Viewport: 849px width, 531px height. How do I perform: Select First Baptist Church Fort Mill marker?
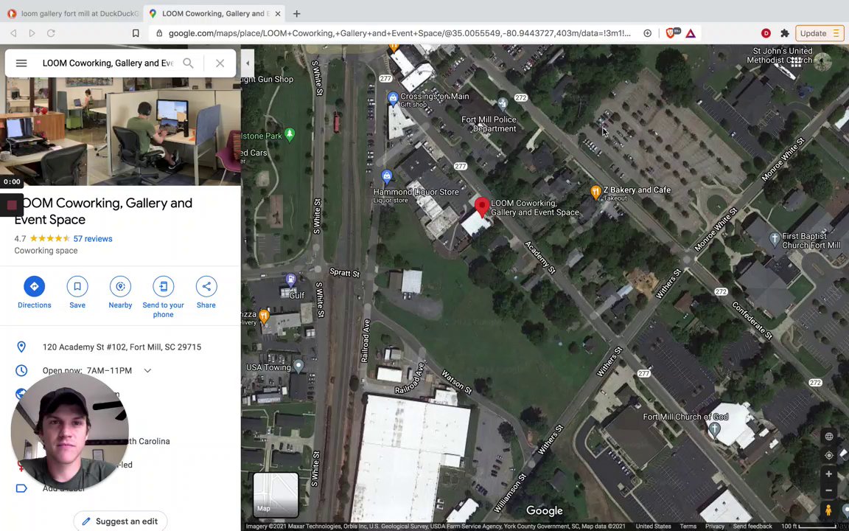pyautogui.click(x=775, y=237)
